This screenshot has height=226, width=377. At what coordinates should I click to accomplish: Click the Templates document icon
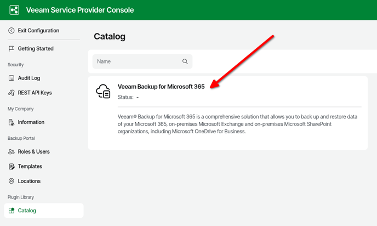(12, 167)
